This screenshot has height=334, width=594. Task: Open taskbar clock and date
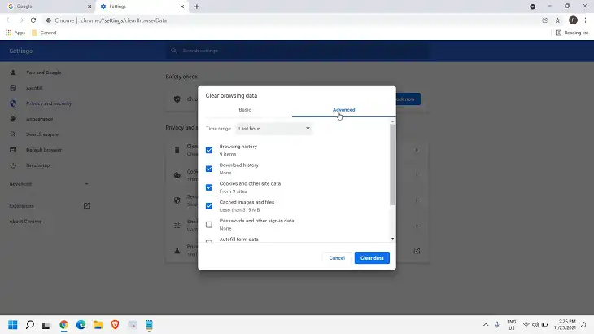[x=565, y=324]
